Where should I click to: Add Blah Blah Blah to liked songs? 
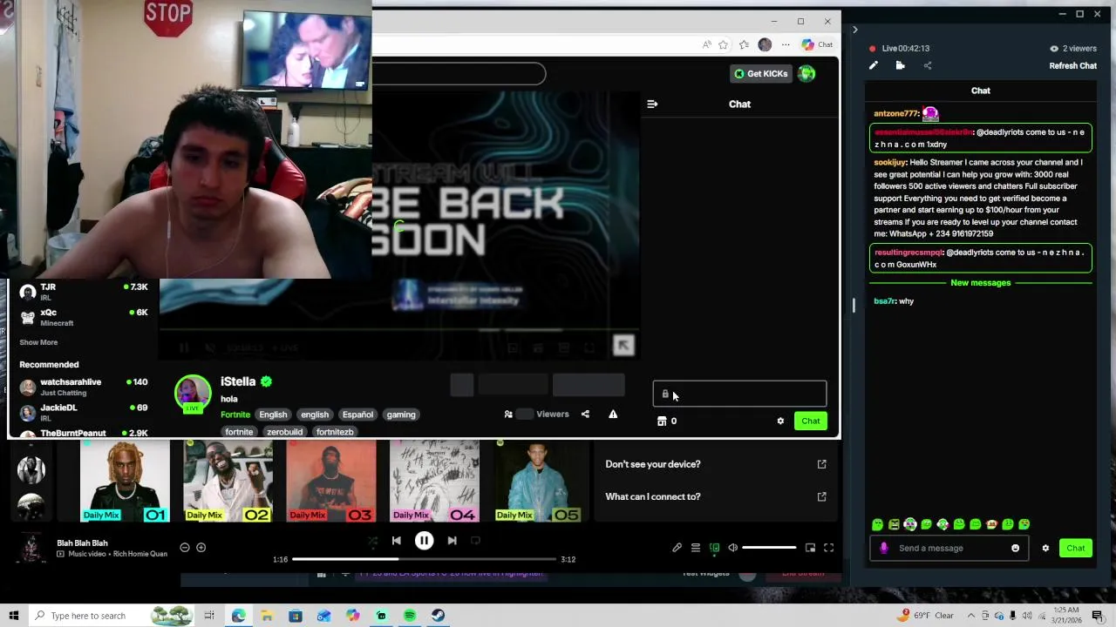(201, 548)
